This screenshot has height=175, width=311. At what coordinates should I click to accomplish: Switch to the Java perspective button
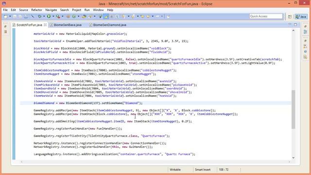tap(301, 17)
